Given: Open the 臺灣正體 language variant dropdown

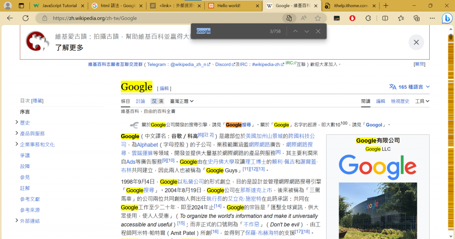Looking at the screenshot, I should coord(182,101).
